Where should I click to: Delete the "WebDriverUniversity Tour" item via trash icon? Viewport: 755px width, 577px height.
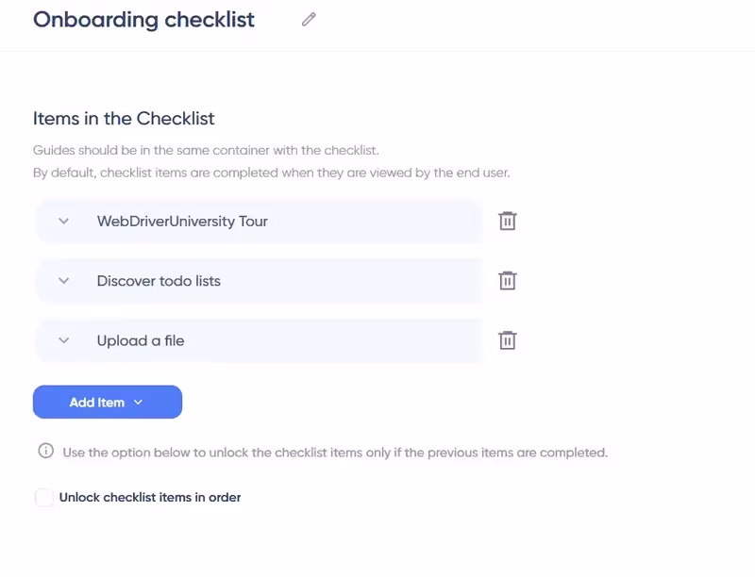[x=508, y=221]
